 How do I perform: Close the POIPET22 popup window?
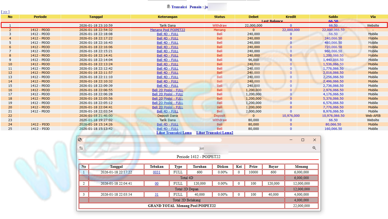coord(314,140)
